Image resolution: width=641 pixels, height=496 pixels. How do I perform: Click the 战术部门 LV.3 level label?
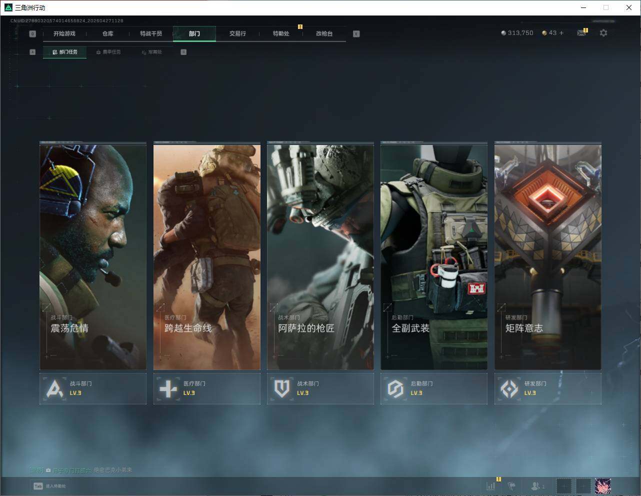click(x=303, y=393)
